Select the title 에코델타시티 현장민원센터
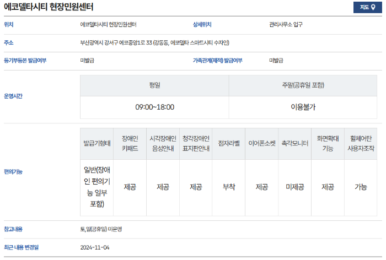This screenshot has height=260, width=386. pos(49,7)
